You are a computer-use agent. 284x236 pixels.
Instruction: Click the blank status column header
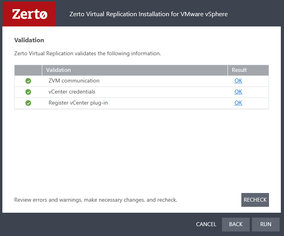28,70
